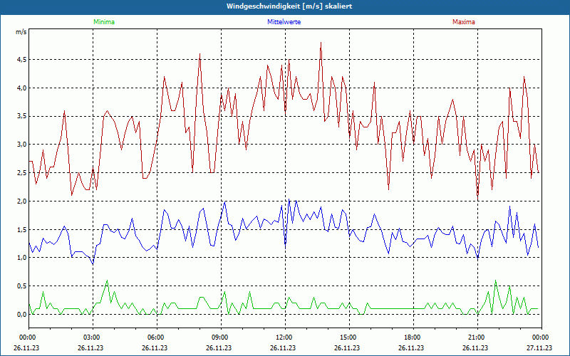Click the 27.11.23 date label
The height and width of the screenshot is (356, 570).
click(539, 347)
